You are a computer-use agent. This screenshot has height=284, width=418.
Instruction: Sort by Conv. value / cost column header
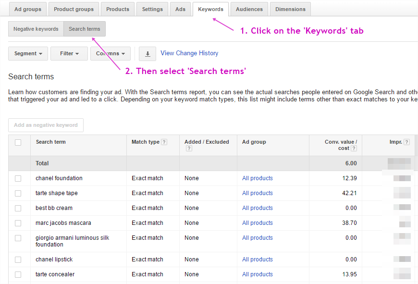341,145
